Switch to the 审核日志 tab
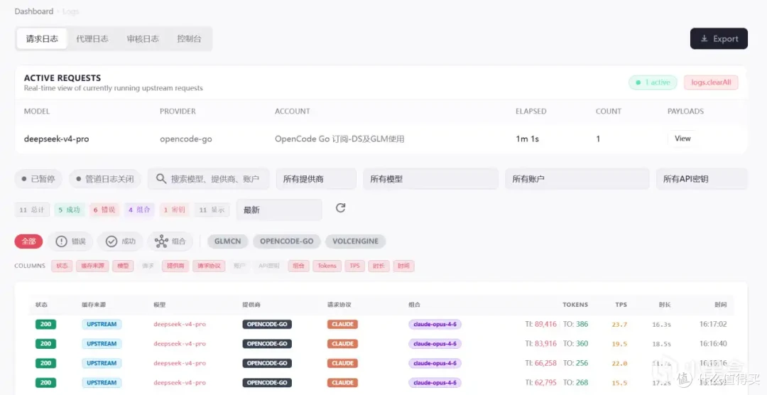 click(x=143, y=38)
